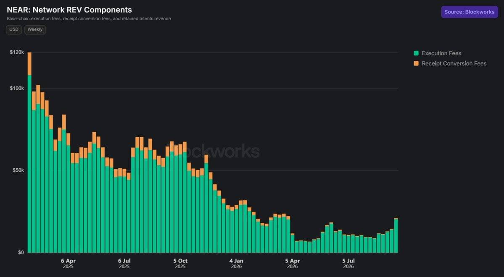Click the 5 Jul 2026 axis label
Screen dimensions: 504x277
click(x=348, y=264)
